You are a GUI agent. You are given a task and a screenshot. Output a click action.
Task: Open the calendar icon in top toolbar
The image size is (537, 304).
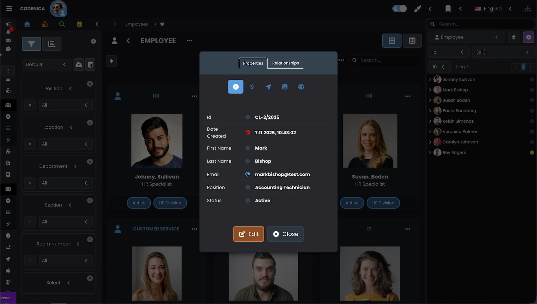80,24
